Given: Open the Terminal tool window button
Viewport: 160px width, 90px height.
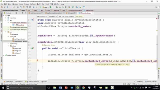Looking at the screenshot, I should (x=19, y=82).
